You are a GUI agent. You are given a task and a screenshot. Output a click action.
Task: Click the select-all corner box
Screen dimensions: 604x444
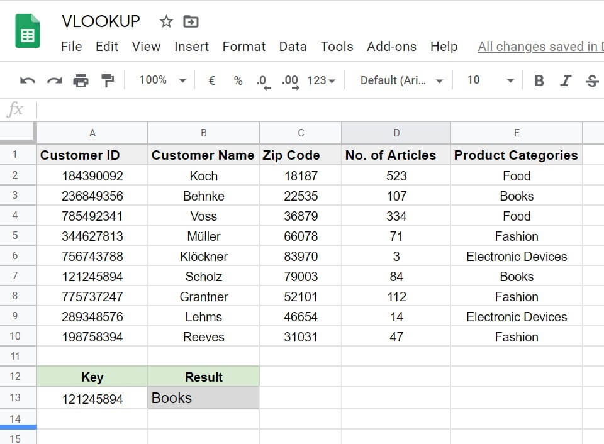18,133
